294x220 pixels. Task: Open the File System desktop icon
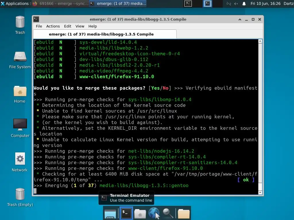coord(20,60)
